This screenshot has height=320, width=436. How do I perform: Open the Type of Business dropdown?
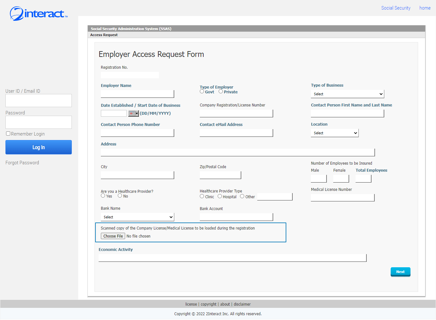pos(347,94)
